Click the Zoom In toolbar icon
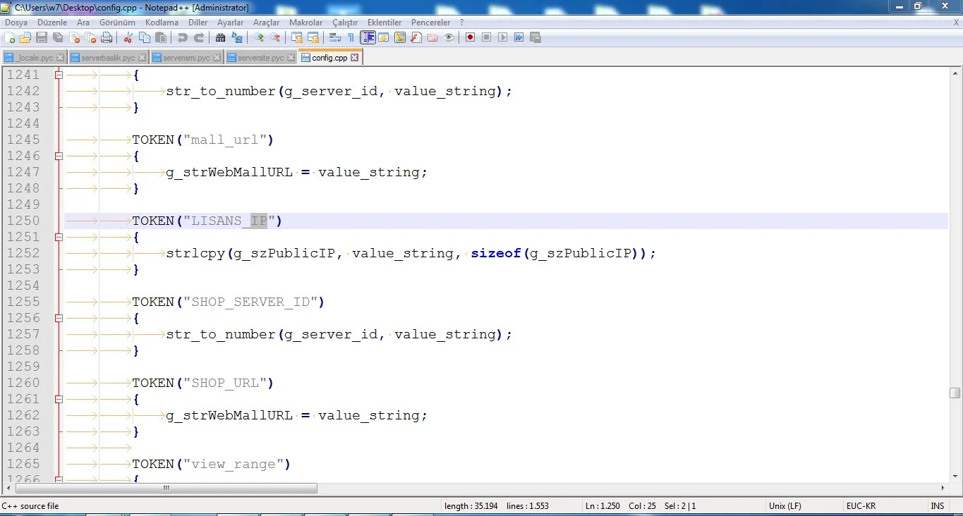 [259, 38]
